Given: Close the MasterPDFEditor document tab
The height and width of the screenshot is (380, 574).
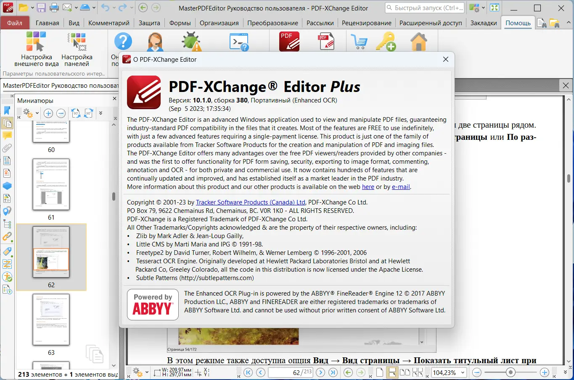Looking at the screenshot, I should 566,86.
